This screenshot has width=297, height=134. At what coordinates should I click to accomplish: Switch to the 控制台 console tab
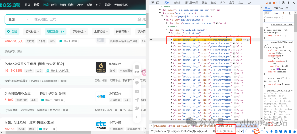(x=177, y=3)
